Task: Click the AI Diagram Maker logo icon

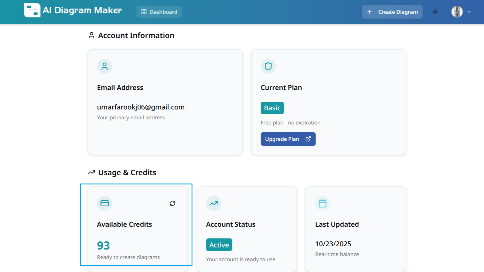Action: [x=32, y=10]
